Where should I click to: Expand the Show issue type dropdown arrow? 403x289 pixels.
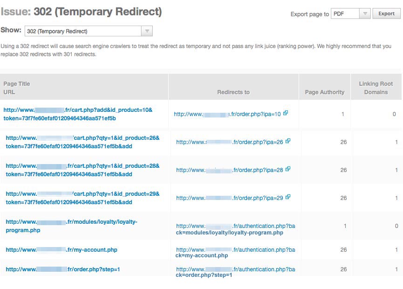147,31
